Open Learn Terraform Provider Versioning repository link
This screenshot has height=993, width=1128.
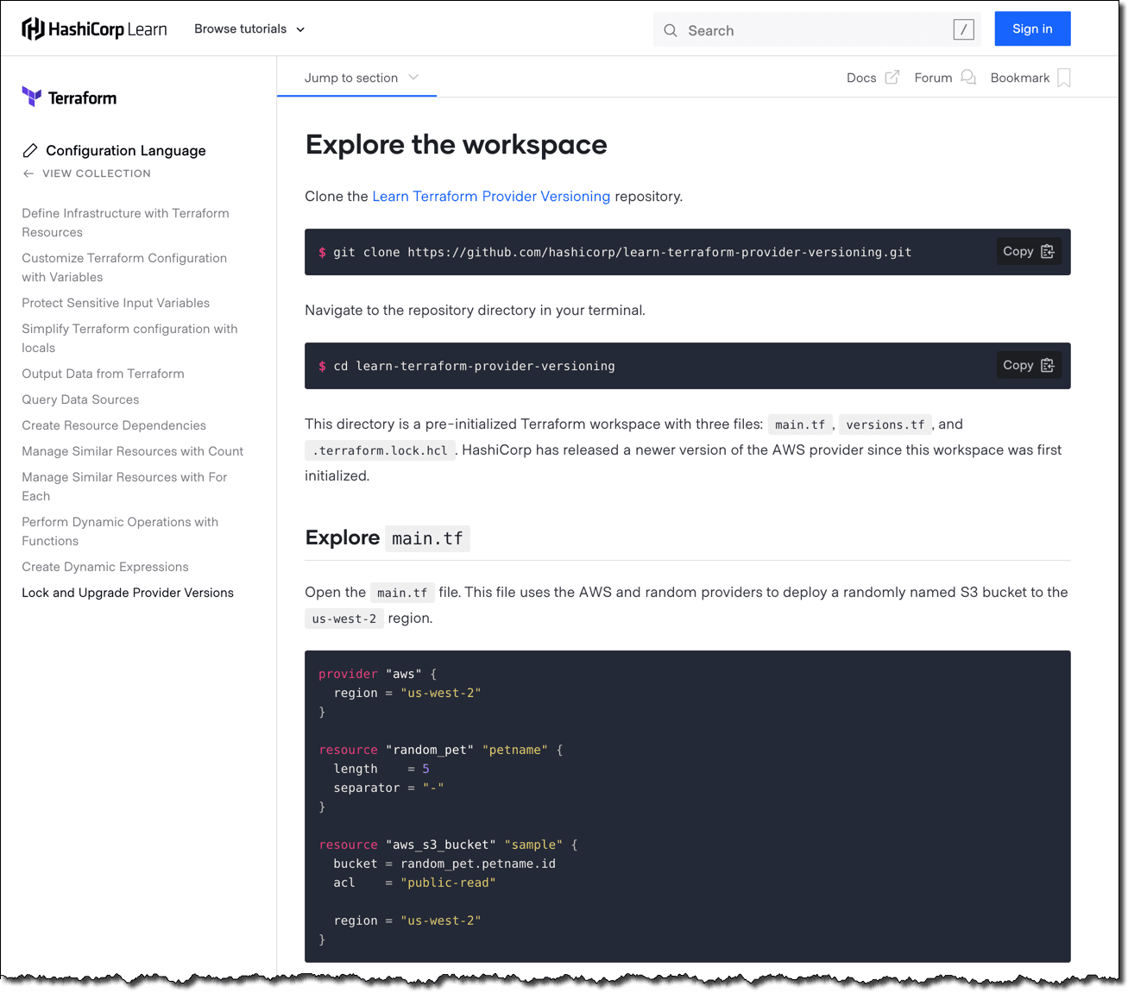click(x=490, y=197)
